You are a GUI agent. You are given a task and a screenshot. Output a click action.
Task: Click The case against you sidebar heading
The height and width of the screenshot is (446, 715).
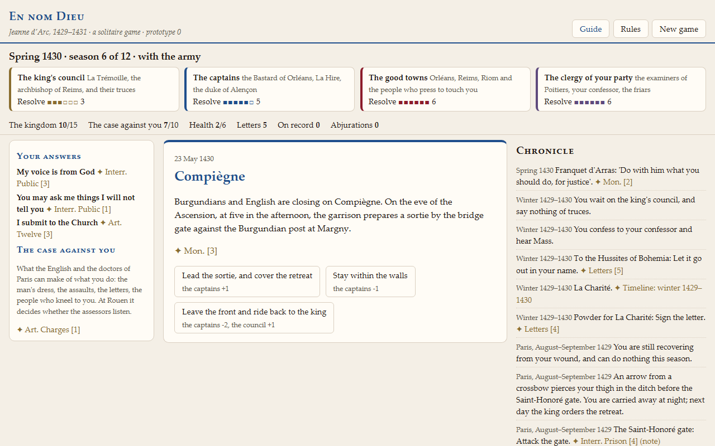click(x=66, y=250)
